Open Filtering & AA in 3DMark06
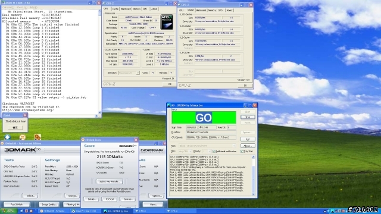The image size is (381, 214). click(71, 204)
